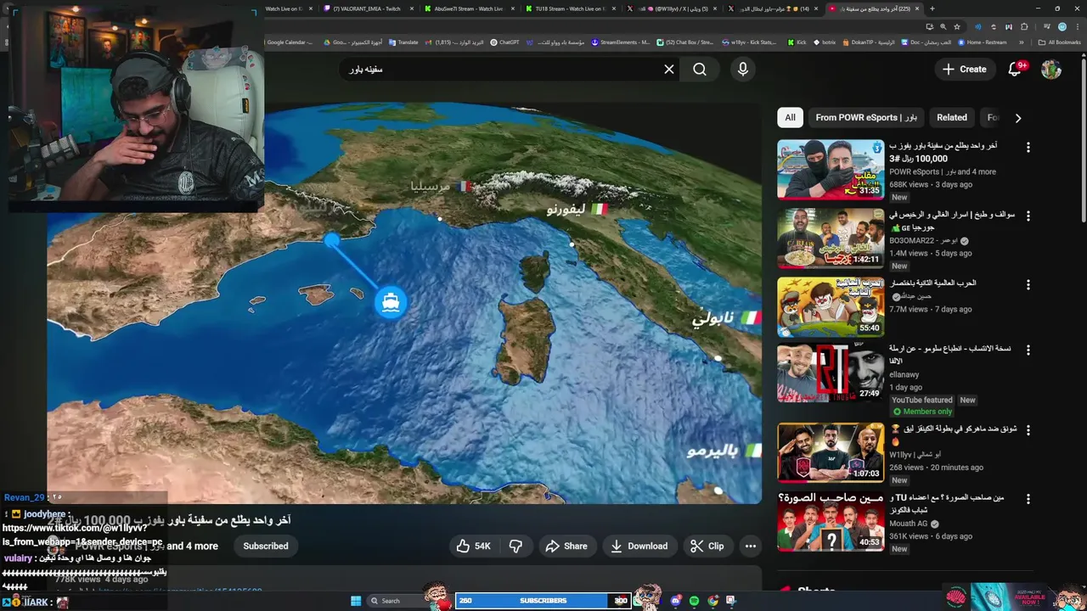1087x611 pixels.
Task: Like the video with 54K likes
Action: tap(474, 547)
